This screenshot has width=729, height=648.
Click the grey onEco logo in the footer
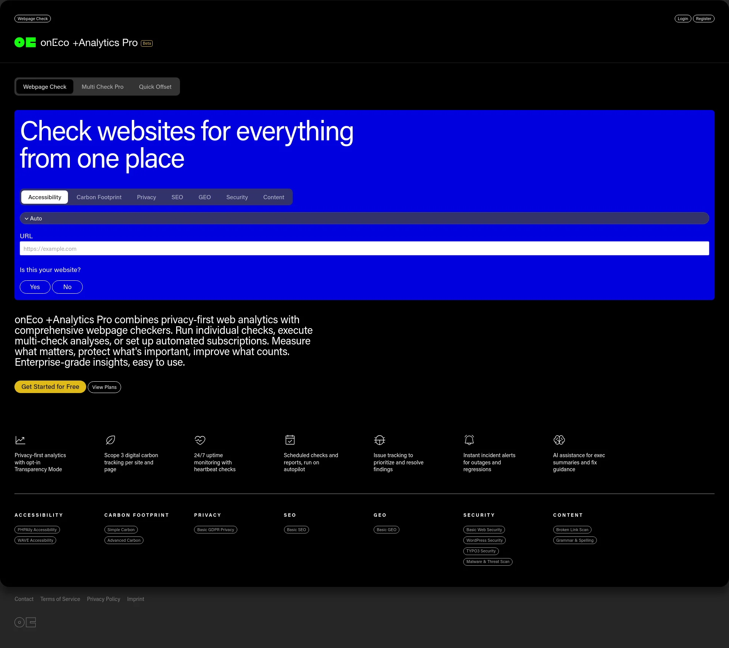(x=25, y=622)
